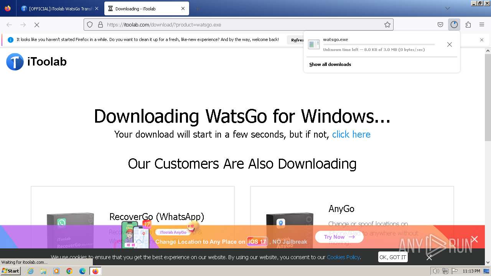The width and height of the screenshot is (491, 276).
Task: Select the Downloading - iToolab tab
Action: click(x=147, y=8)
